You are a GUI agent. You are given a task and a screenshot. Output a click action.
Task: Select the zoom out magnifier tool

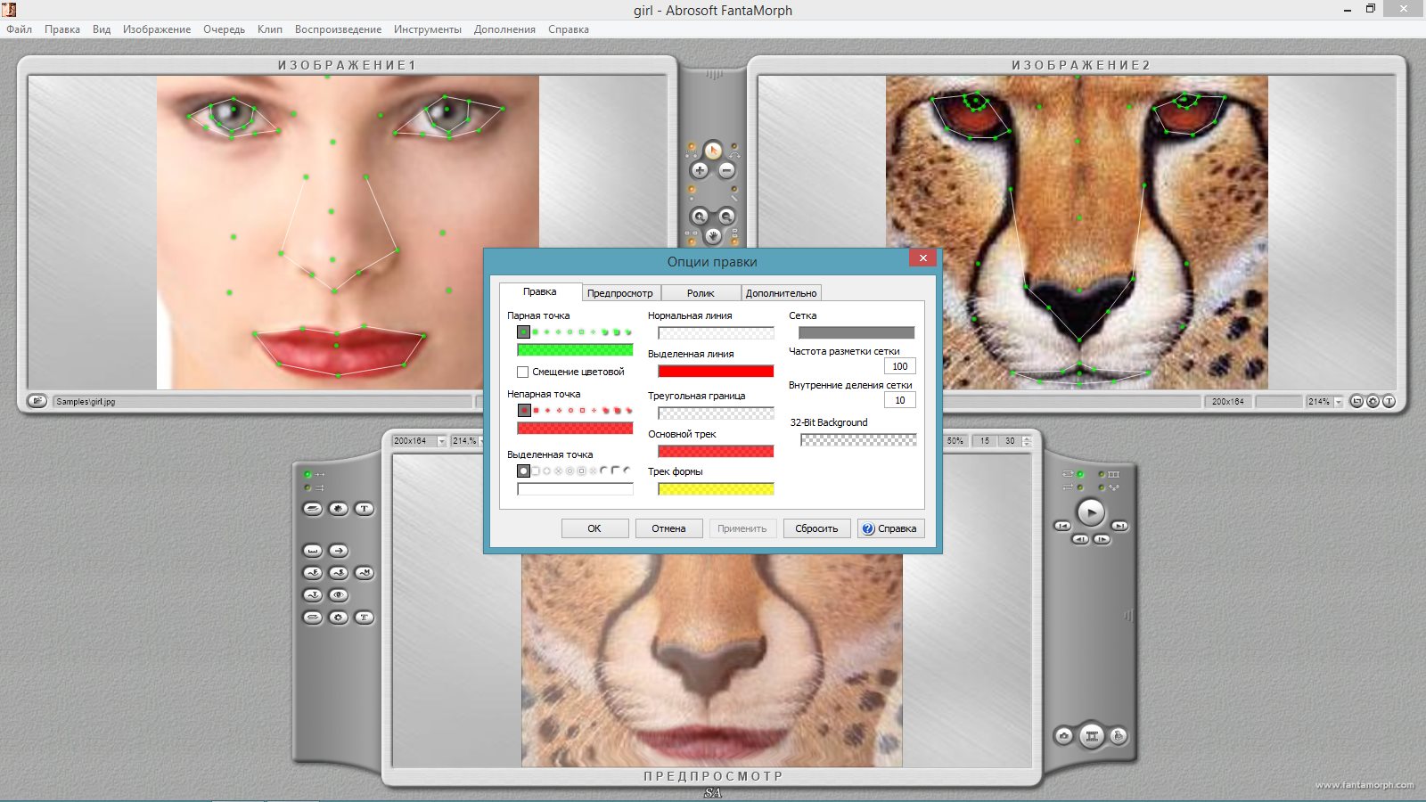pos(726,217)
